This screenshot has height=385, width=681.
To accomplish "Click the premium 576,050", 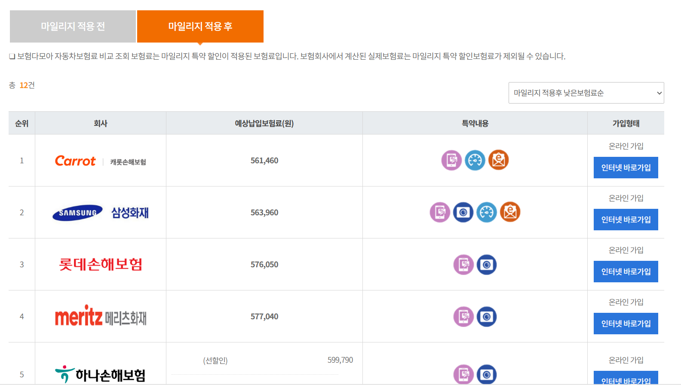I will click(264, 265).
